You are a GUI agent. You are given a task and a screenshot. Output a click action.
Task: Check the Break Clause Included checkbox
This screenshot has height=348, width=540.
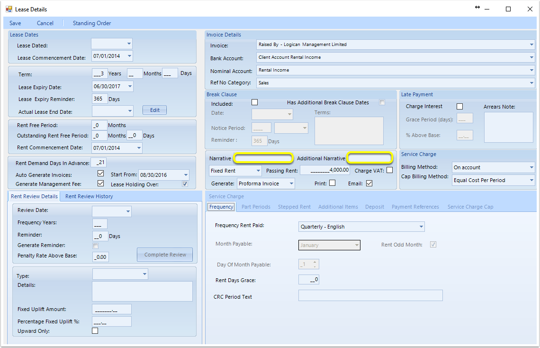coord(254,102)
